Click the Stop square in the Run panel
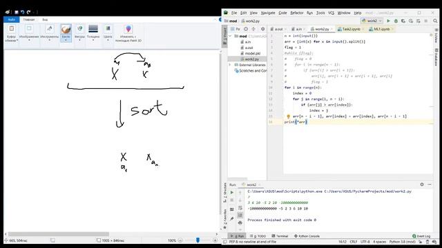This screenshot has width=442, height=248. click(232, 200)
